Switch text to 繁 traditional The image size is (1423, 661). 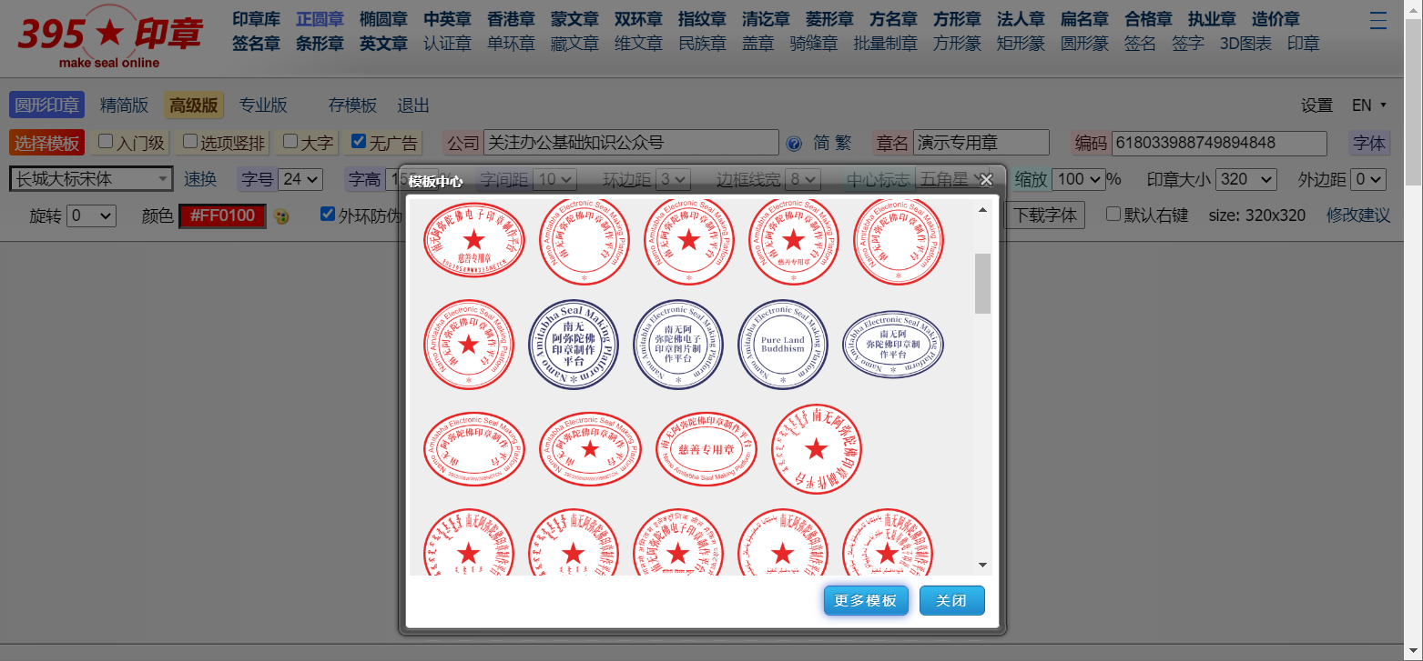pos(843,143)
